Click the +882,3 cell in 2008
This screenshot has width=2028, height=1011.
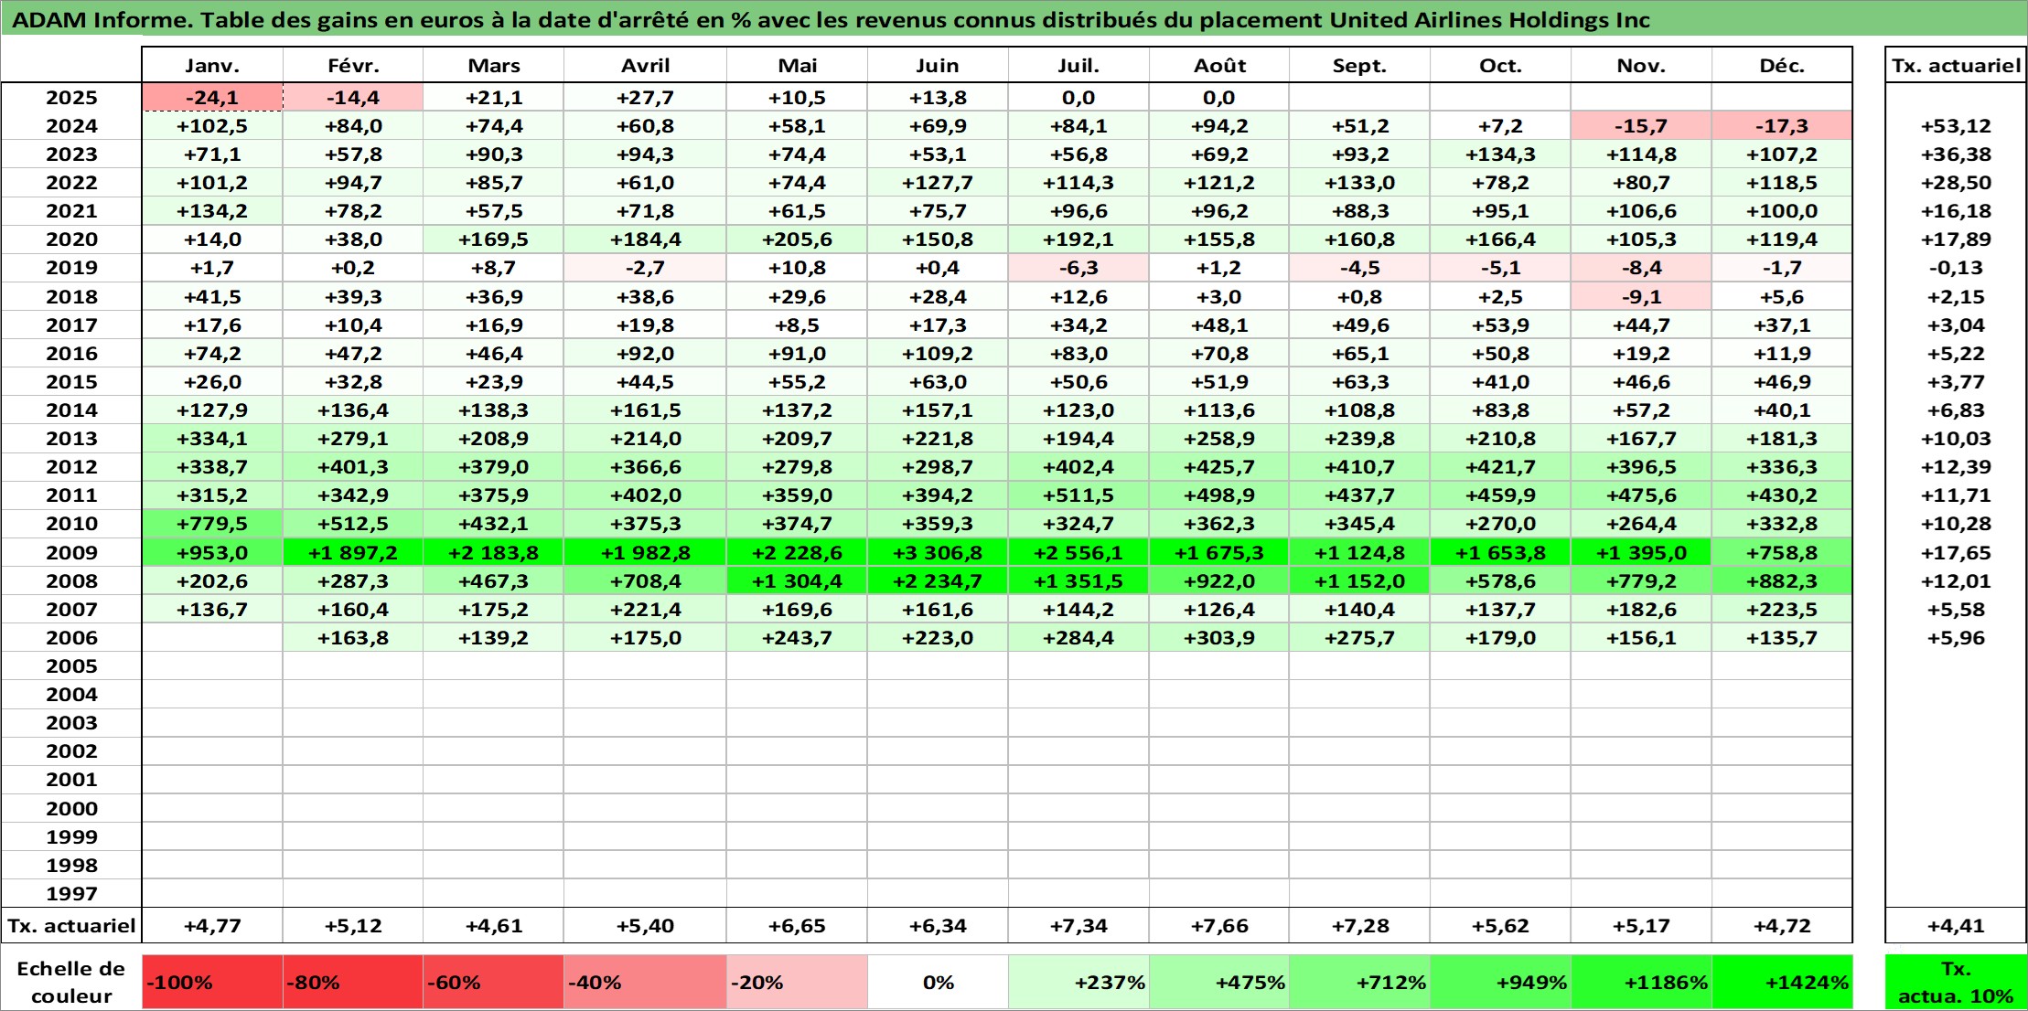tap(1782, 580)
